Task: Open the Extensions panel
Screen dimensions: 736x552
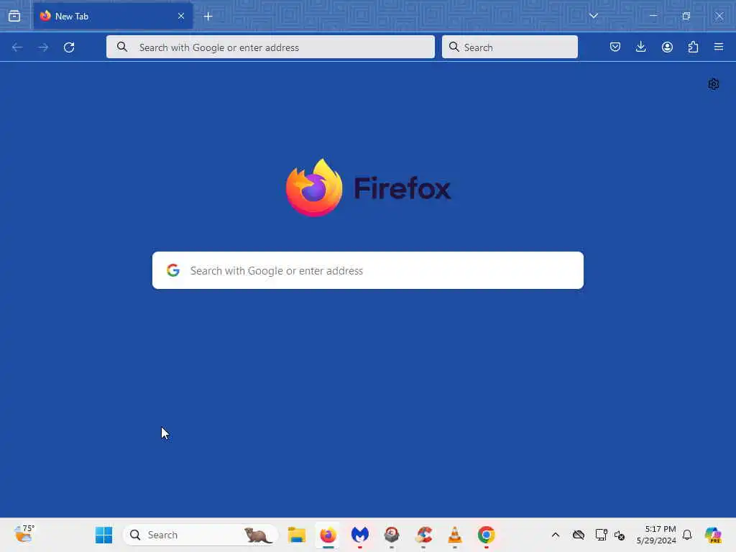Action: [693, 47]
